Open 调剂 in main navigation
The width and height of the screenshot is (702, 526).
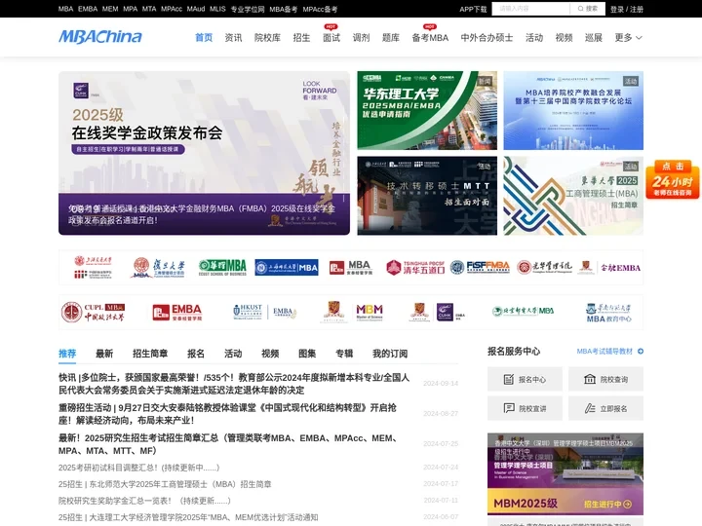361,38
